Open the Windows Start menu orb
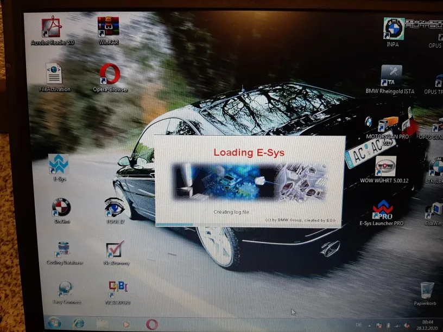The width and height of the screenshot is (443, 332). [x=54, y=323]
